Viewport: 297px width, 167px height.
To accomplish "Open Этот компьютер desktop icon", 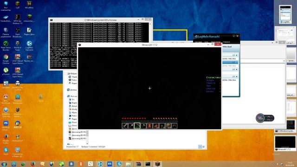I will point(6,6).
